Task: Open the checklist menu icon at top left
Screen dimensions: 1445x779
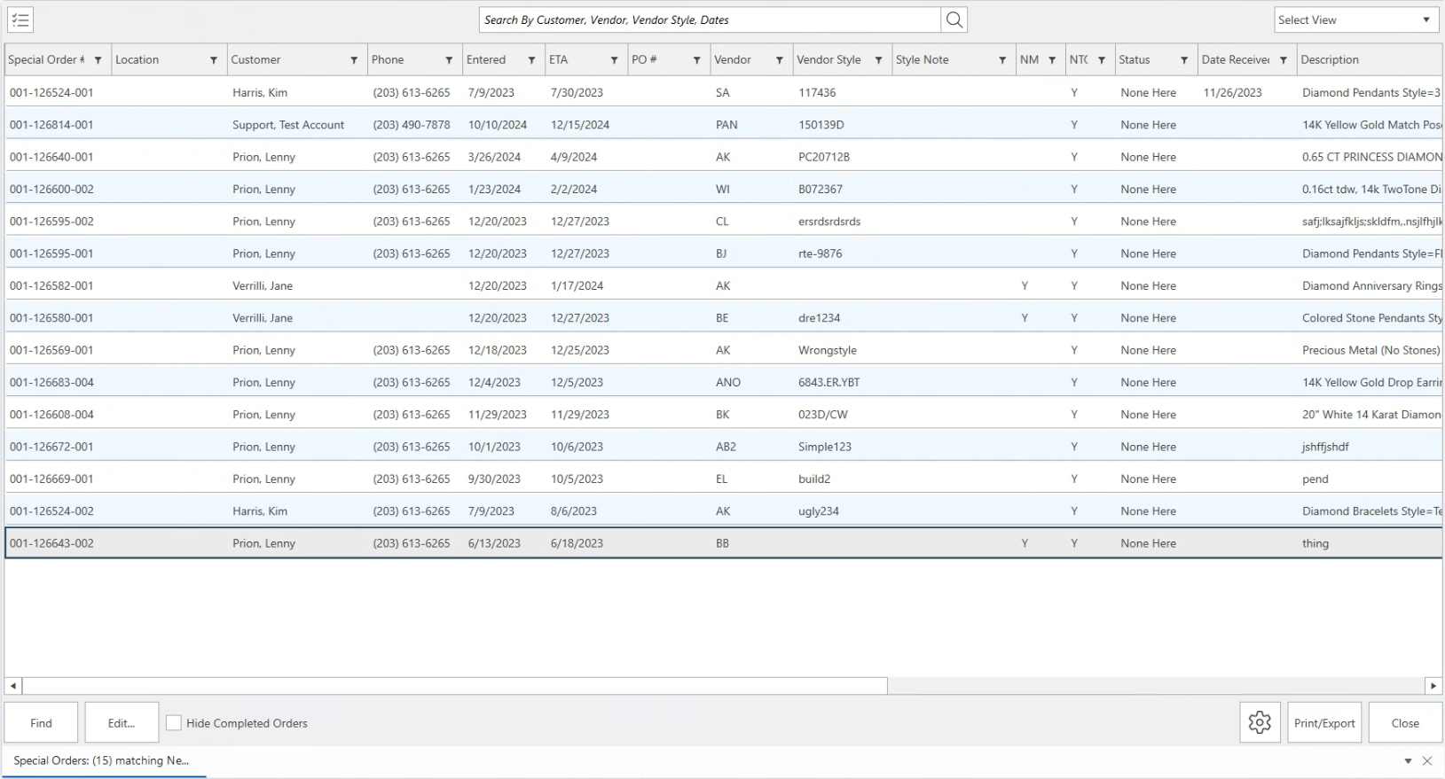Action: [x=20, y=19]
